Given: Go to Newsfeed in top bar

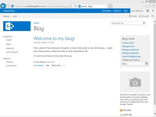Looking at the screenshot, I should click(106, 11).
